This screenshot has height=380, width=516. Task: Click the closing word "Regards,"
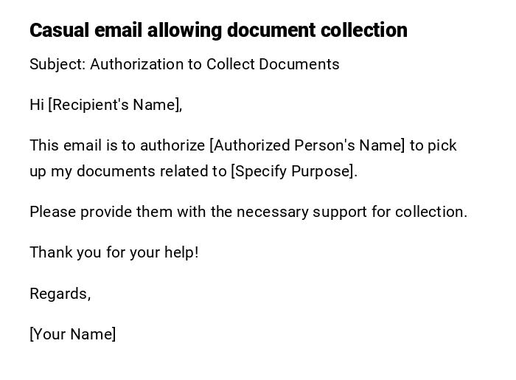(60, 294)
